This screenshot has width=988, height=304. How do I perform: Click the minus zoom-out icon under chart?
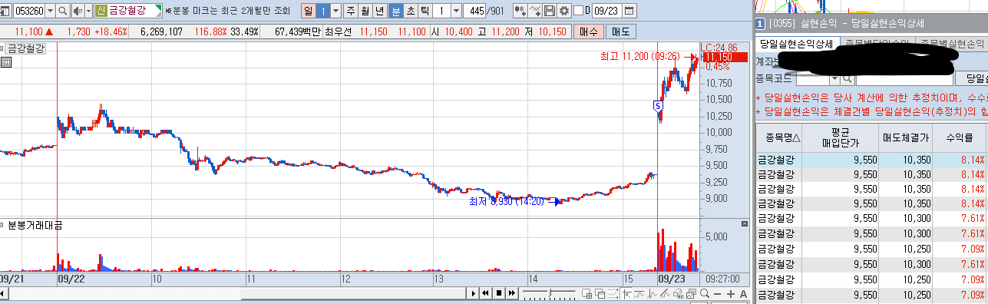717,294
